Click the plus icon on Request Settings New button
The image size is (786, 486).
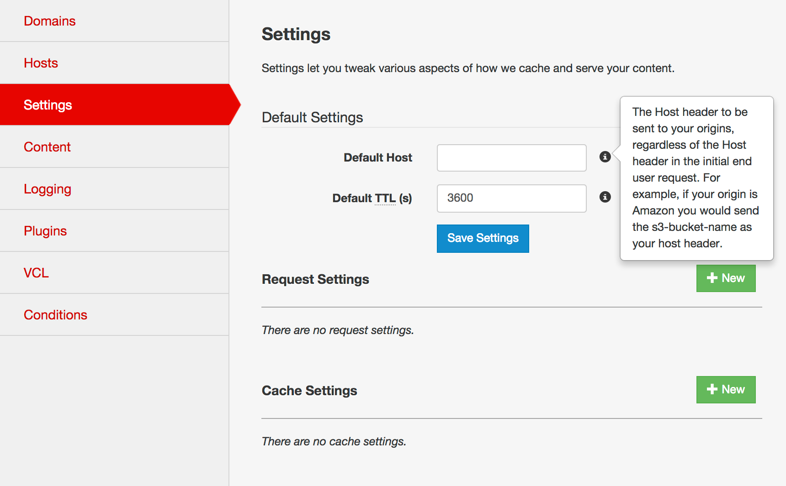(x=712, y=277)
